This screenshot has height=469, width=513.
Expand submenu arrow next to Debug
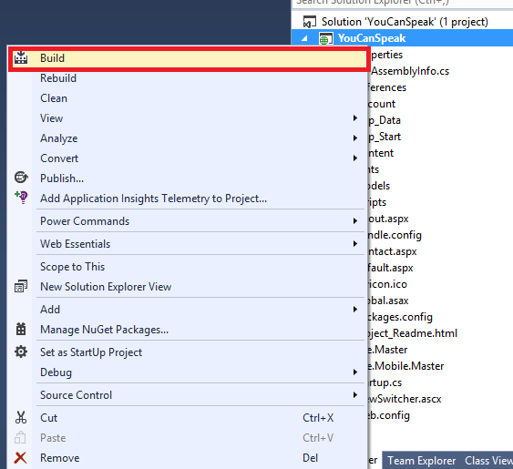tap(355, 372)
